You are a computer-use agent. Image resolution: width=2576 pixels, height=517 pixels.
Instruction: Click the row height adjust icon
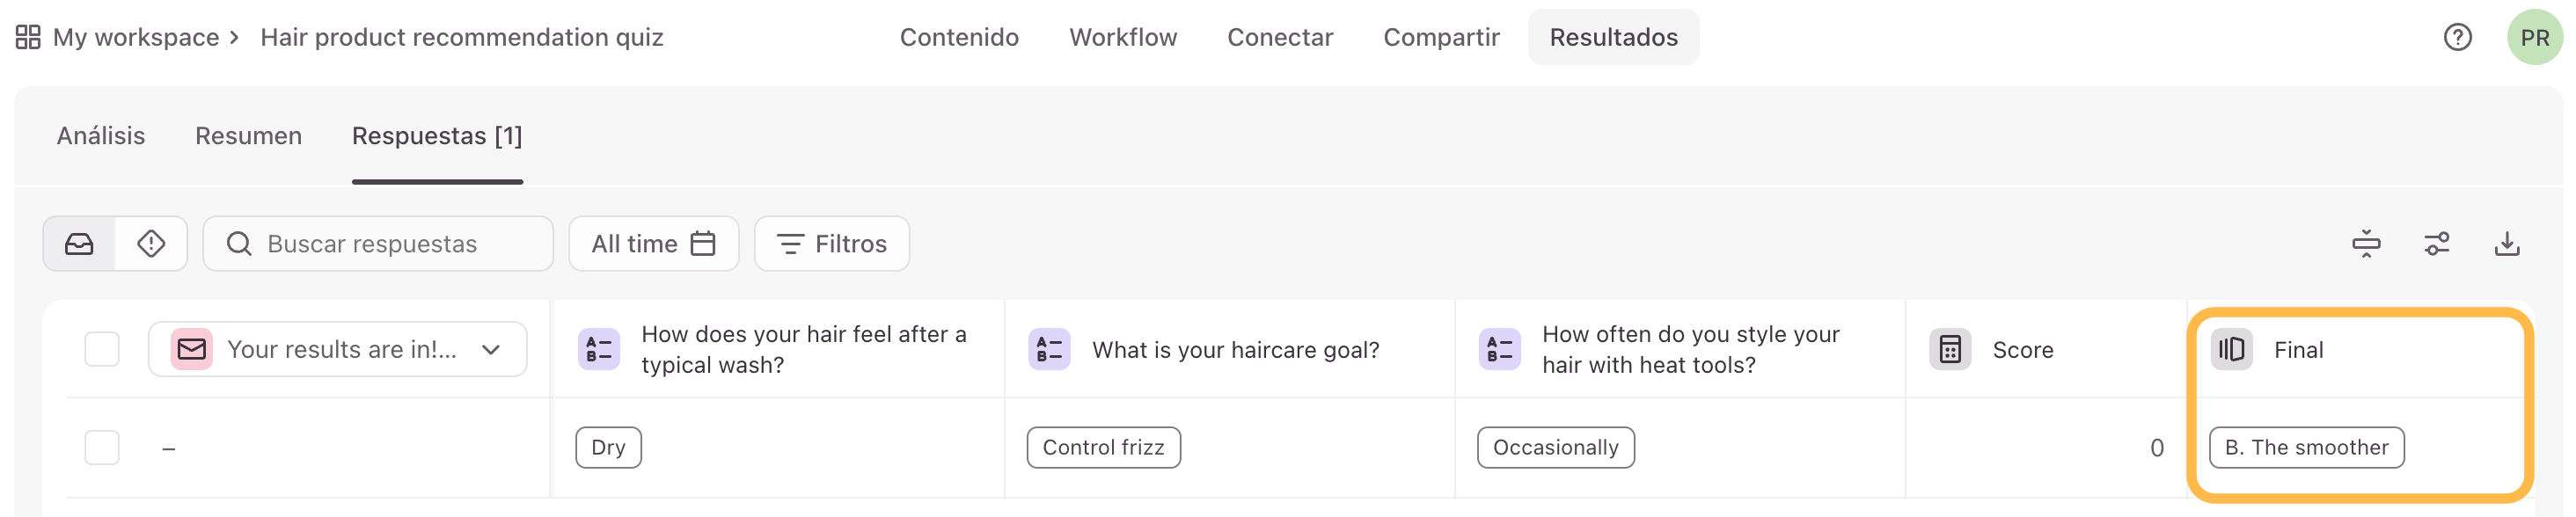tap(2366, 244)
